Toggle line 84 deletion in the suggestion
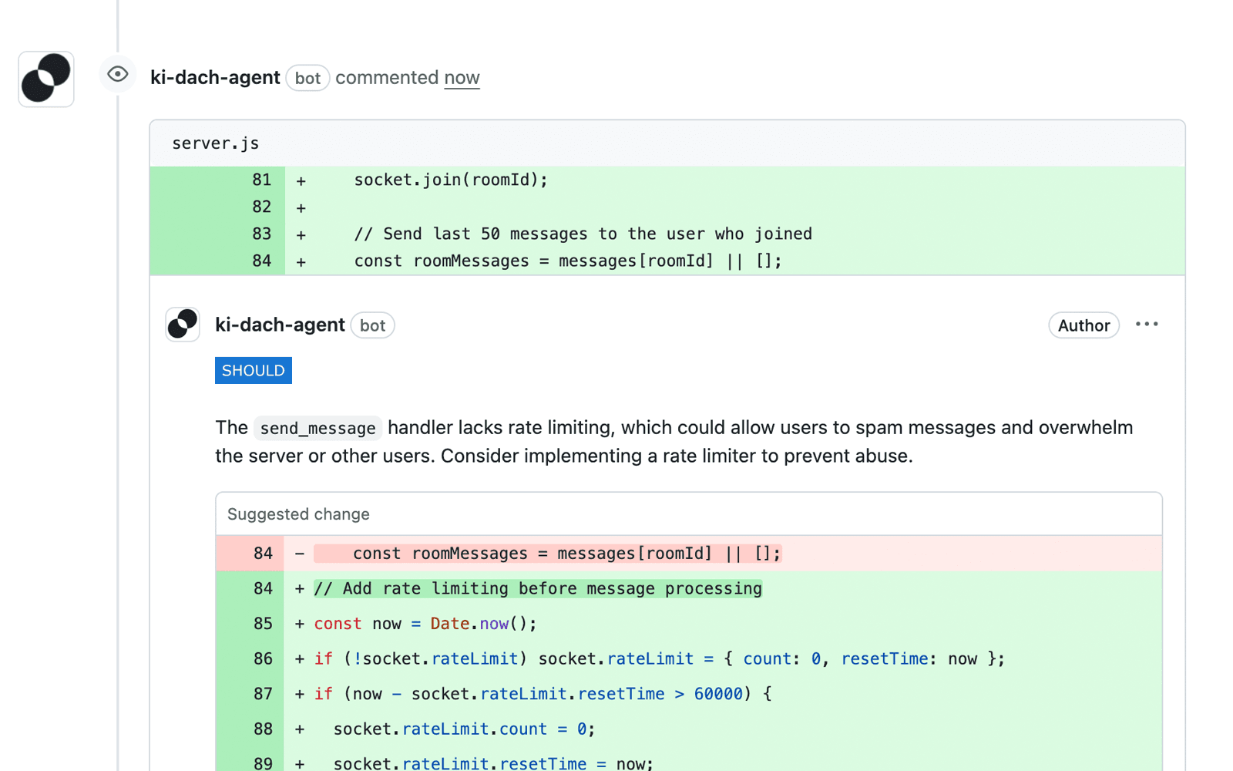Screen dimensions: 1233x771 point(263,553)
